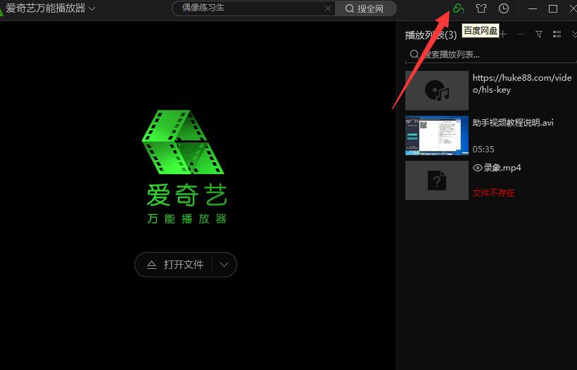577x370 pixels.
Task: Click the playlist filter funnel icon
Action: click(x=539, y=34)
